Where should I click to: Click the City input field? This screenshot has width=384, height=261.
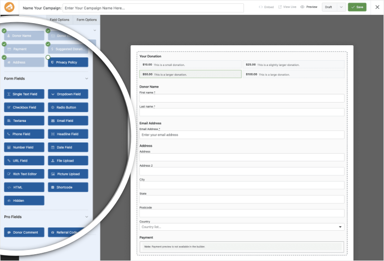(x=242, y=185)
